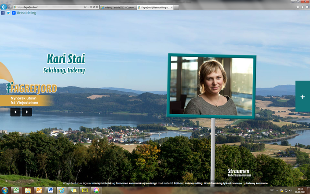310x194 pixels.
Task: Close the Fagrefjord tab
Action: tap(171, 7)
